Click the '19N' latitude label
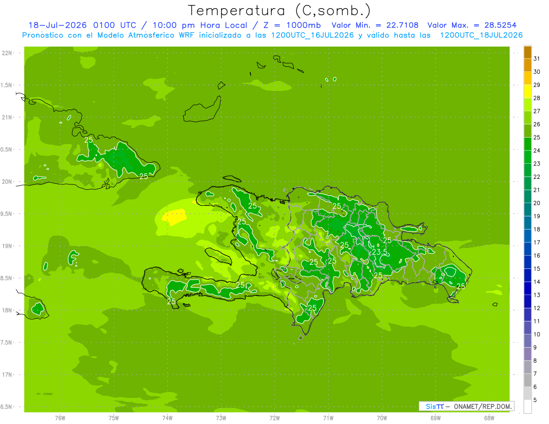 pos(7,246)
